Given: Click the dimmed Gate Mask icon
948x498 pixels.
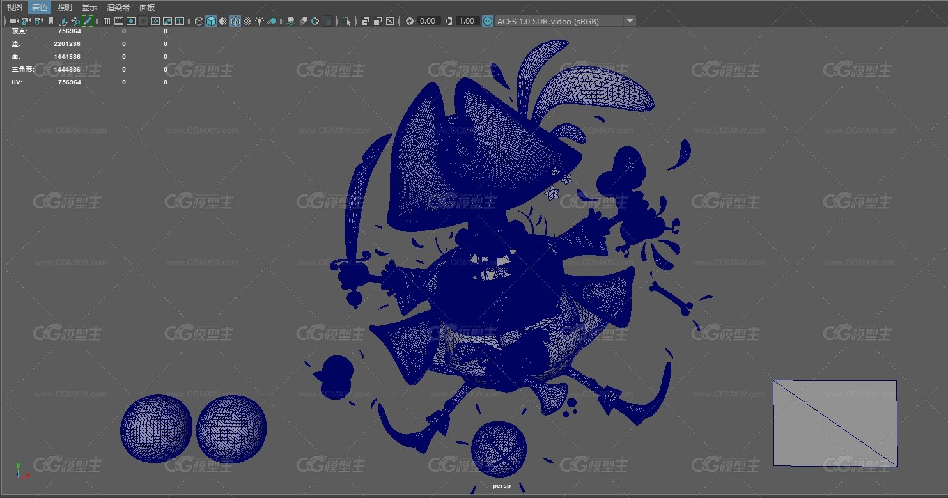Looking at the screenshot, I should [143, 21].
